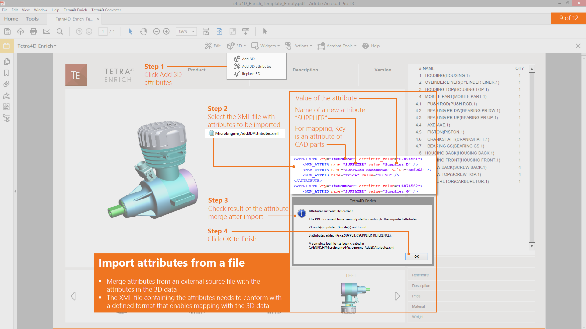
Task: Click the Save file icon
Action: [x=7, y=31]
